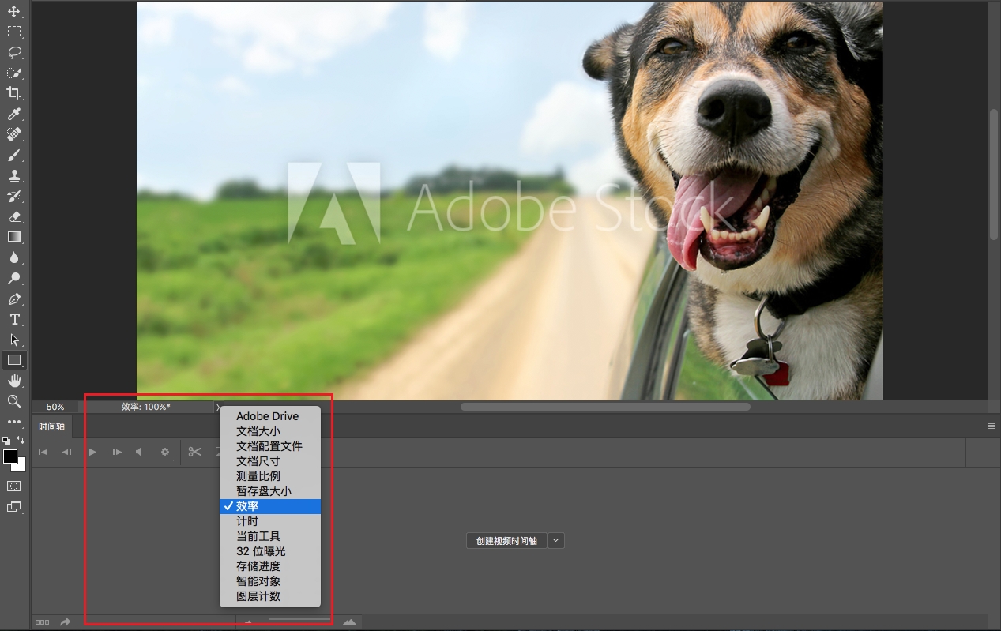Image resolution: width=1001 pixels, height=631 pixels.
Task: Change the screen mode
Action: point(14,507)
